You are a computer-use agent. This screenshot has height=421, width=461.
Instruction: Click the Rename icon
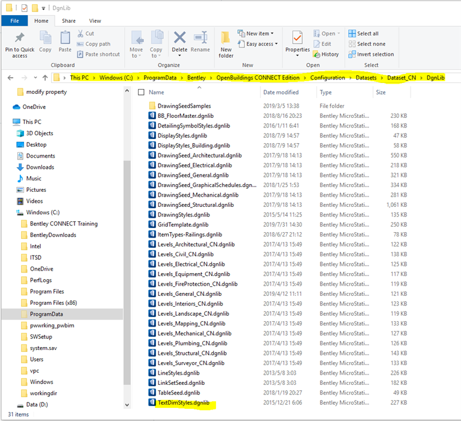[x=200, y=37]
